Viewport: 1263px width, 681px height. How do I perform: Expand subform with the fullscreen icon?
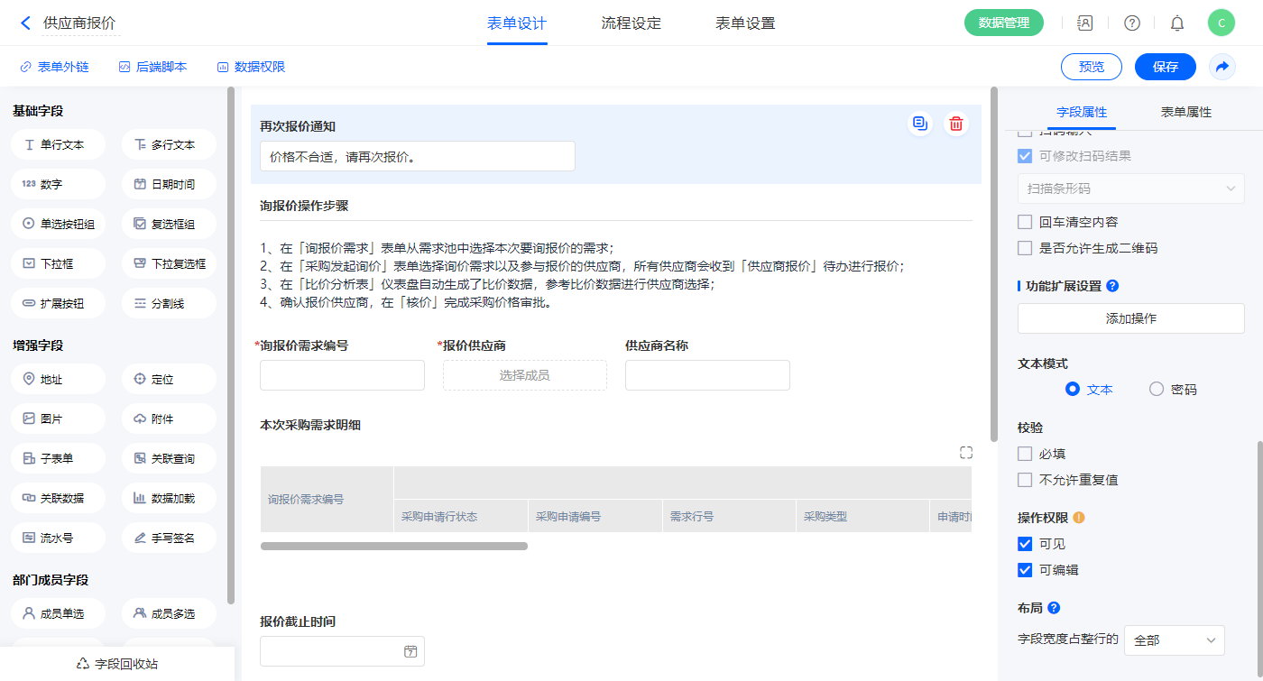coord(965,453)
